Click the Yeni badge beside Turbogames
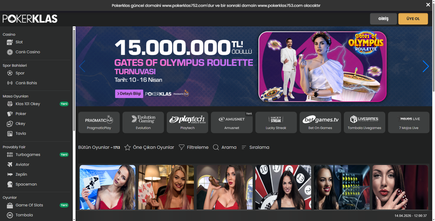The height and width of the screenshot is (221, 435). [x=64, y=155]
